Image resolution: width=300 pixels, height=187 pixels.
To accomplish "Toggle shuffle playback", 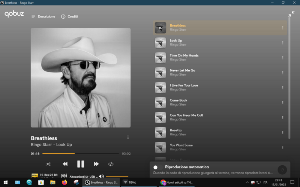I will click(48, 164).
